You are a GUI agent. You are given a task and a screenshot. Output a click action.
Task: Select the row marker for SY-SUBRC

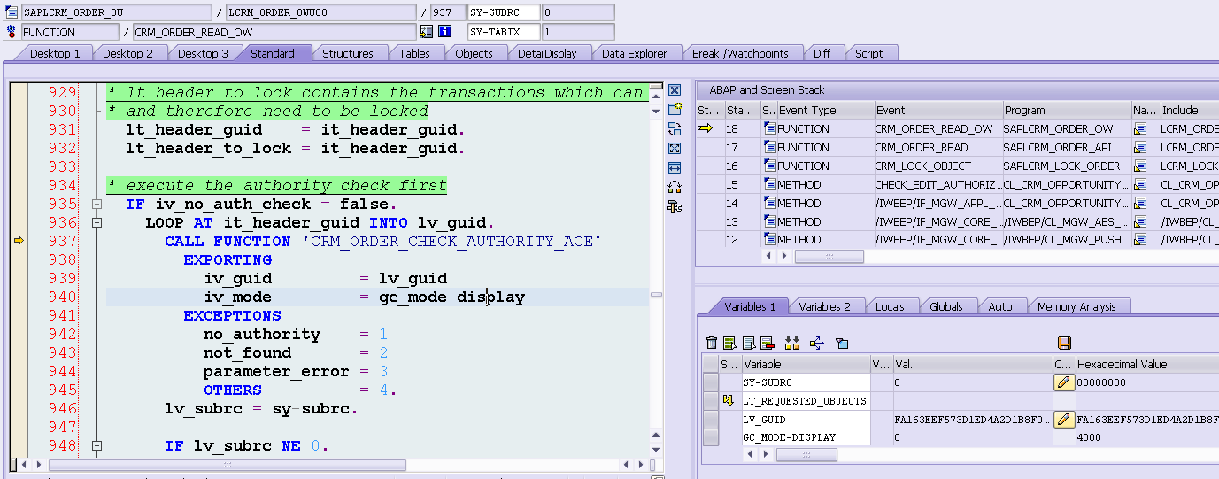click(711, 382)
